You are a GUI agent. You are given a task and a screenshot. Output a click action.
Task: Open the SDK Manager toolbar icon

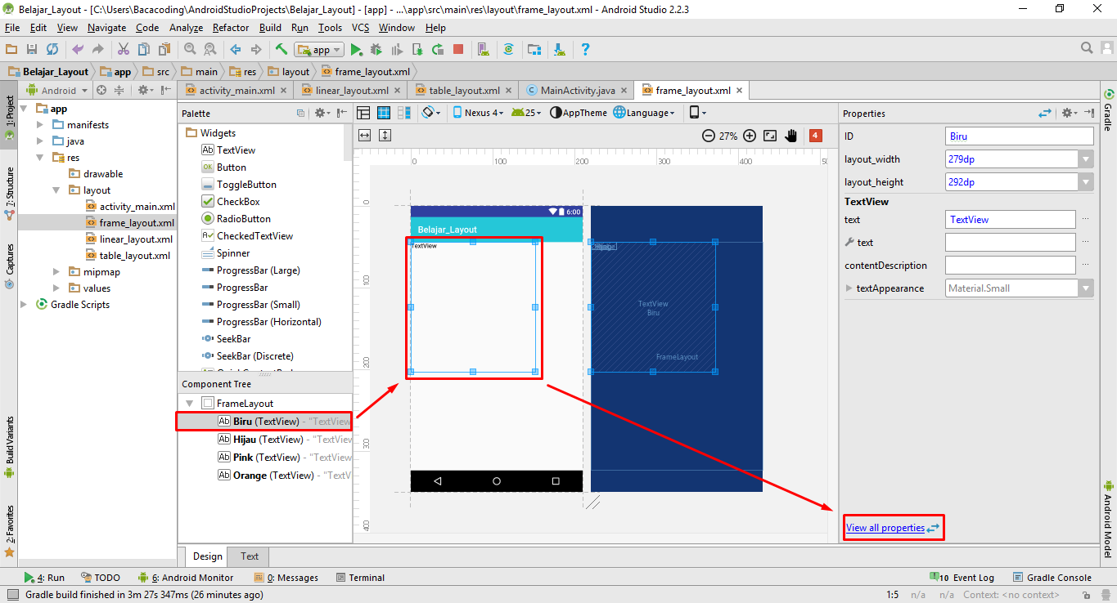click(x=558, y=49)
